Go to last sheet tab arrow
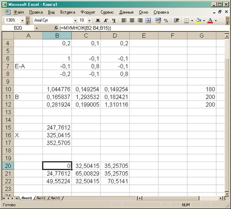Viewport: 231px width, 209px height. [x=17, y=198]
